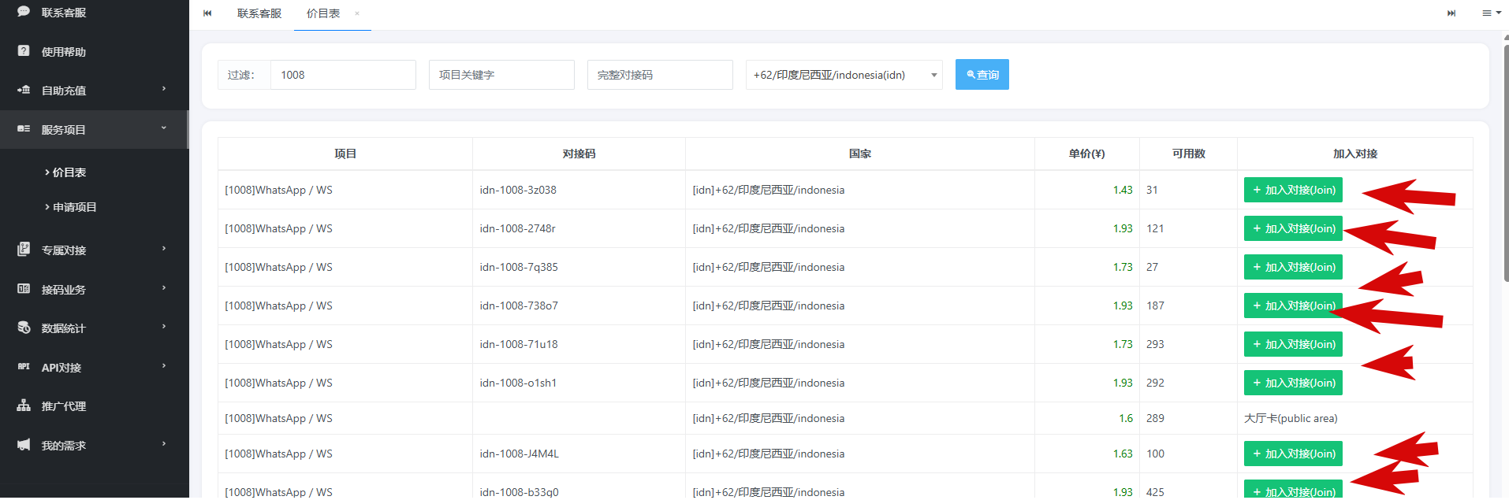Click the API对接 icon in sidebar

tap(24, 366)
